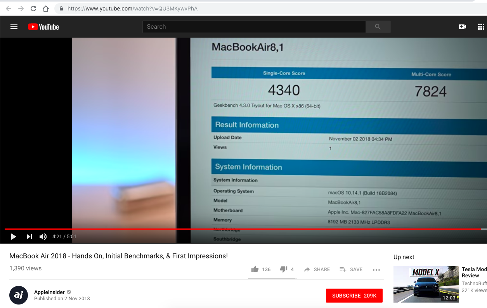Open the three-dot more actions menu
487x308 pixels.
(376, 270)
